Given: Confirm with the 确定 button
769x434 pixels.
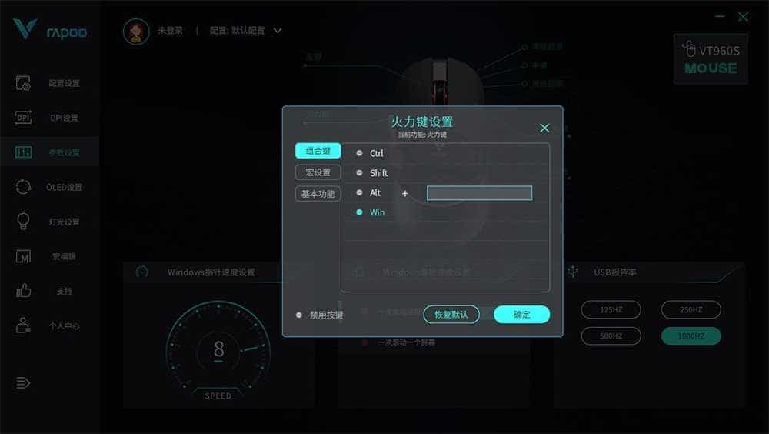Looking at the screenshot, I should [522, 314].
